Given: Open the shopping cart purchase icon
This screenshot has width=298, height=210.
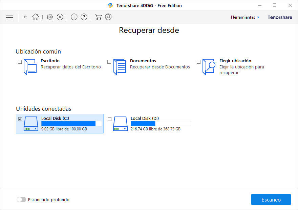Looking at the screenshot, I should coord(98,17).
